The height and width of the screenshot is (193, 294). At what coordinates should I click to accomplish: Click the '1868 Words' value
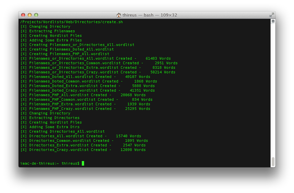145,81
